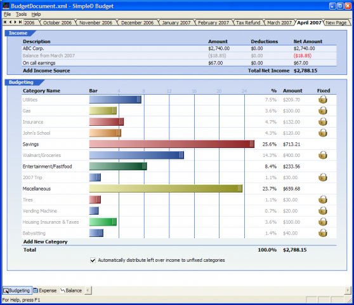Click the $233.56 Entertainment amount
354x305 pixels.
tap(292, 166)
